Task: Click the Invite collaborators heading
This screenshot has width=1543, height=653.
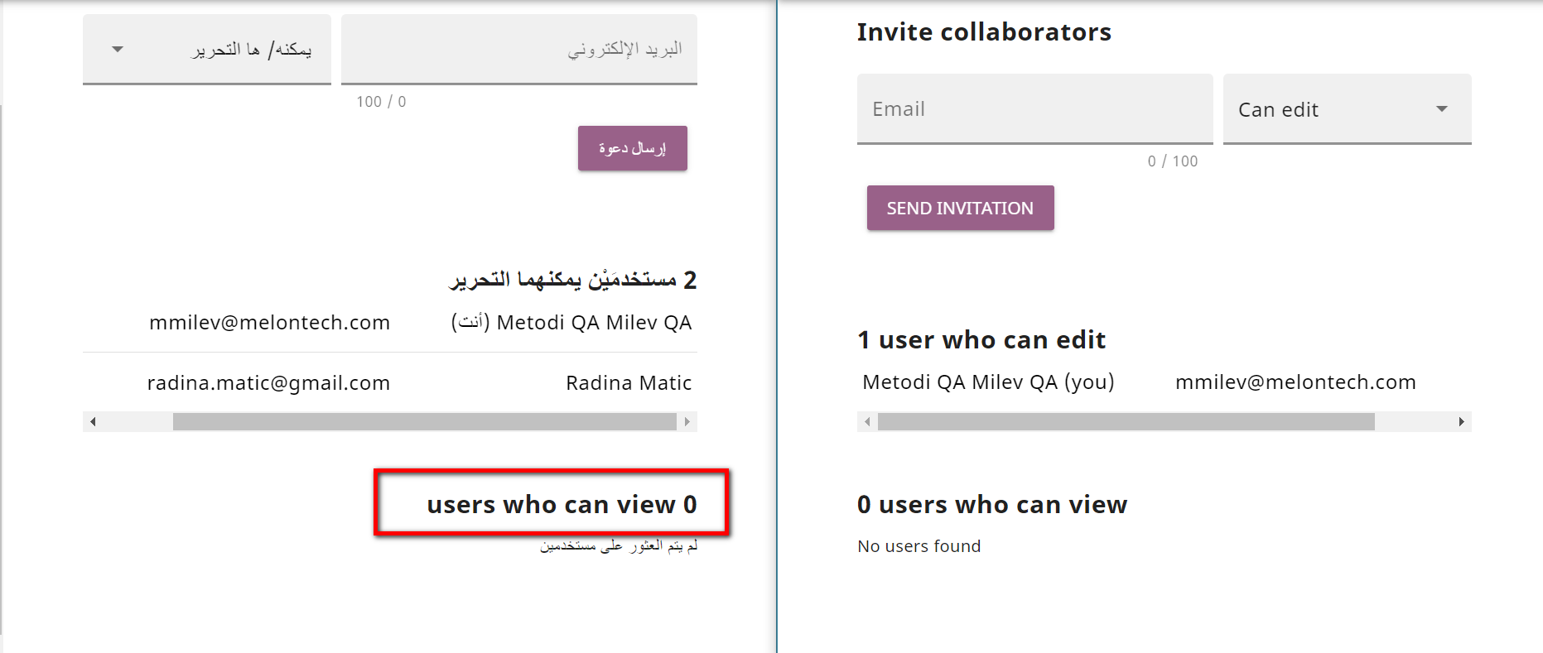Action: coord(984,32)
